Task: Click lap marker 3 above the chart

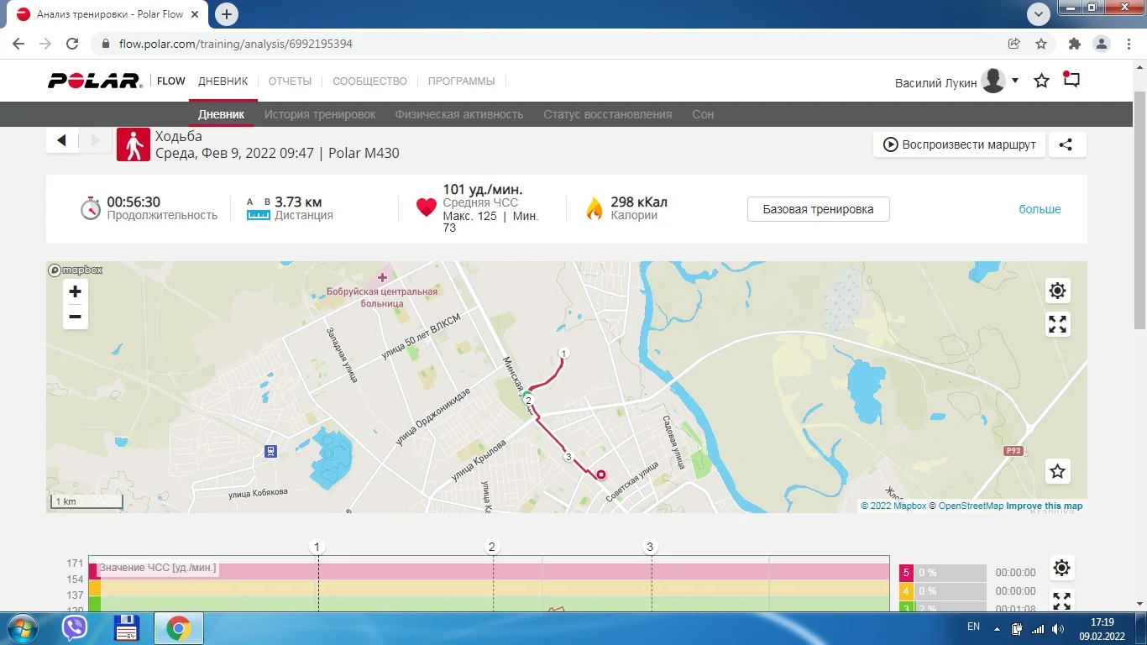Action: [x=650, y=548]
